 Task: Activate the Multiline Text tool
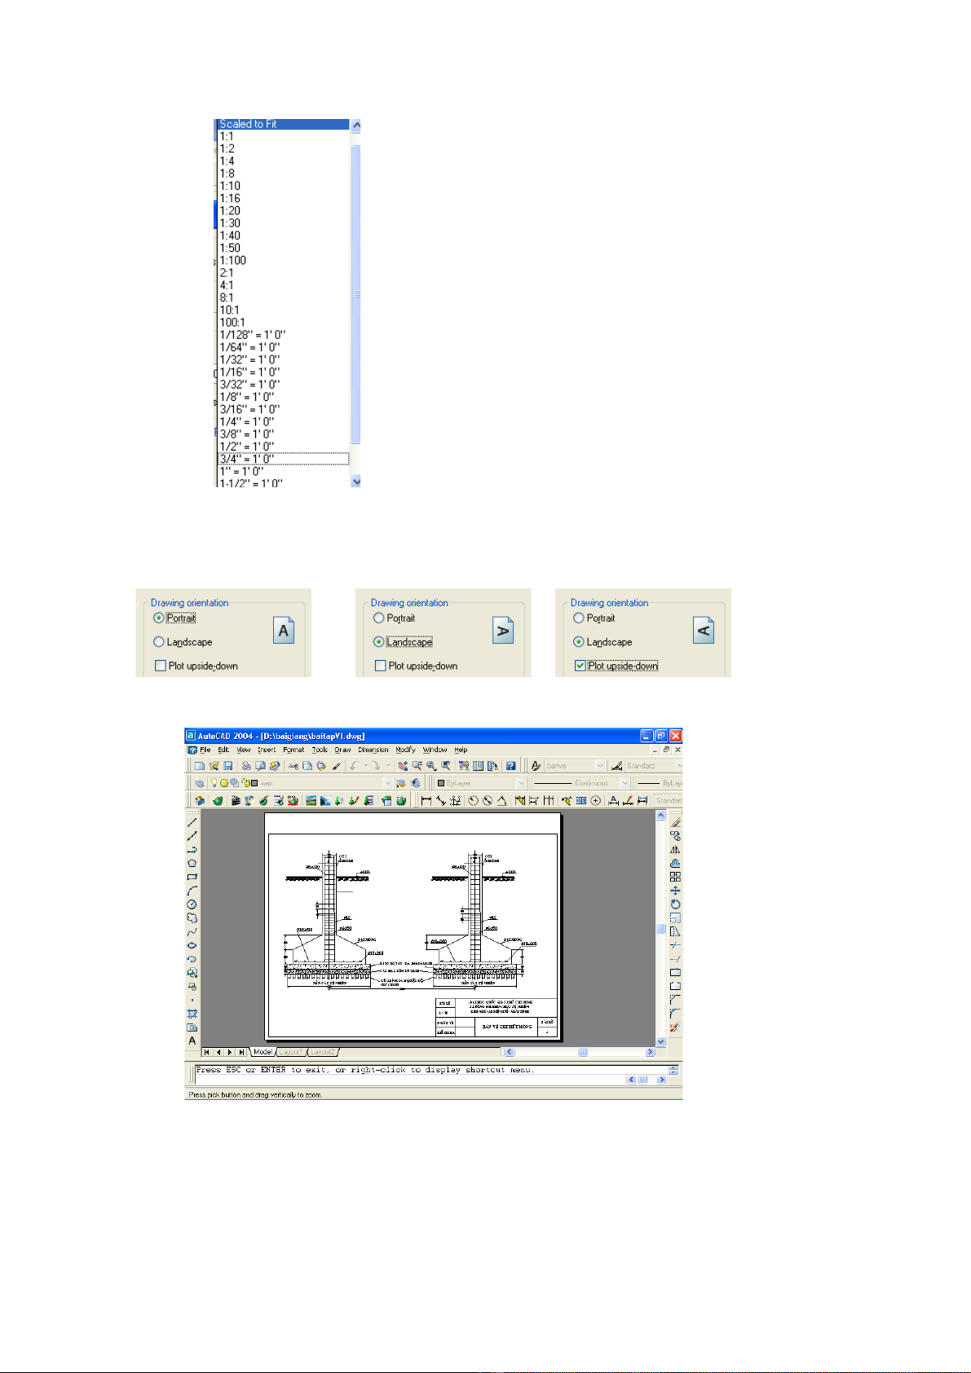coord(192,1041)
